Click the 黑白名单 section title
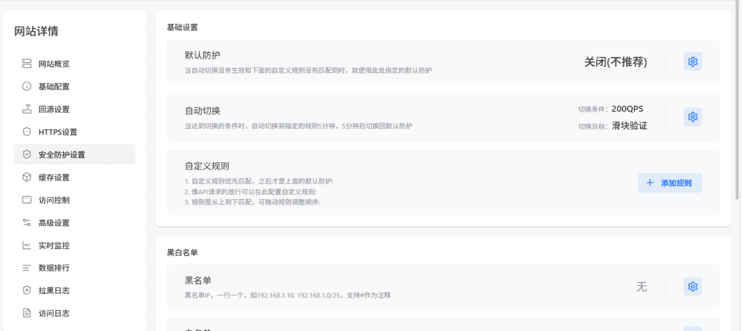The width and height of the screenshot is (743, 331). (x=182, y=253)
